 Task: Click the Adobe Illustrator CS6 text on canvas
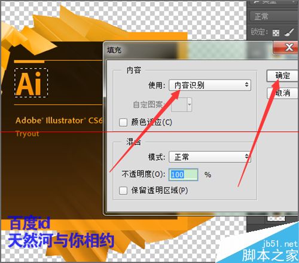tap(59, 121)
